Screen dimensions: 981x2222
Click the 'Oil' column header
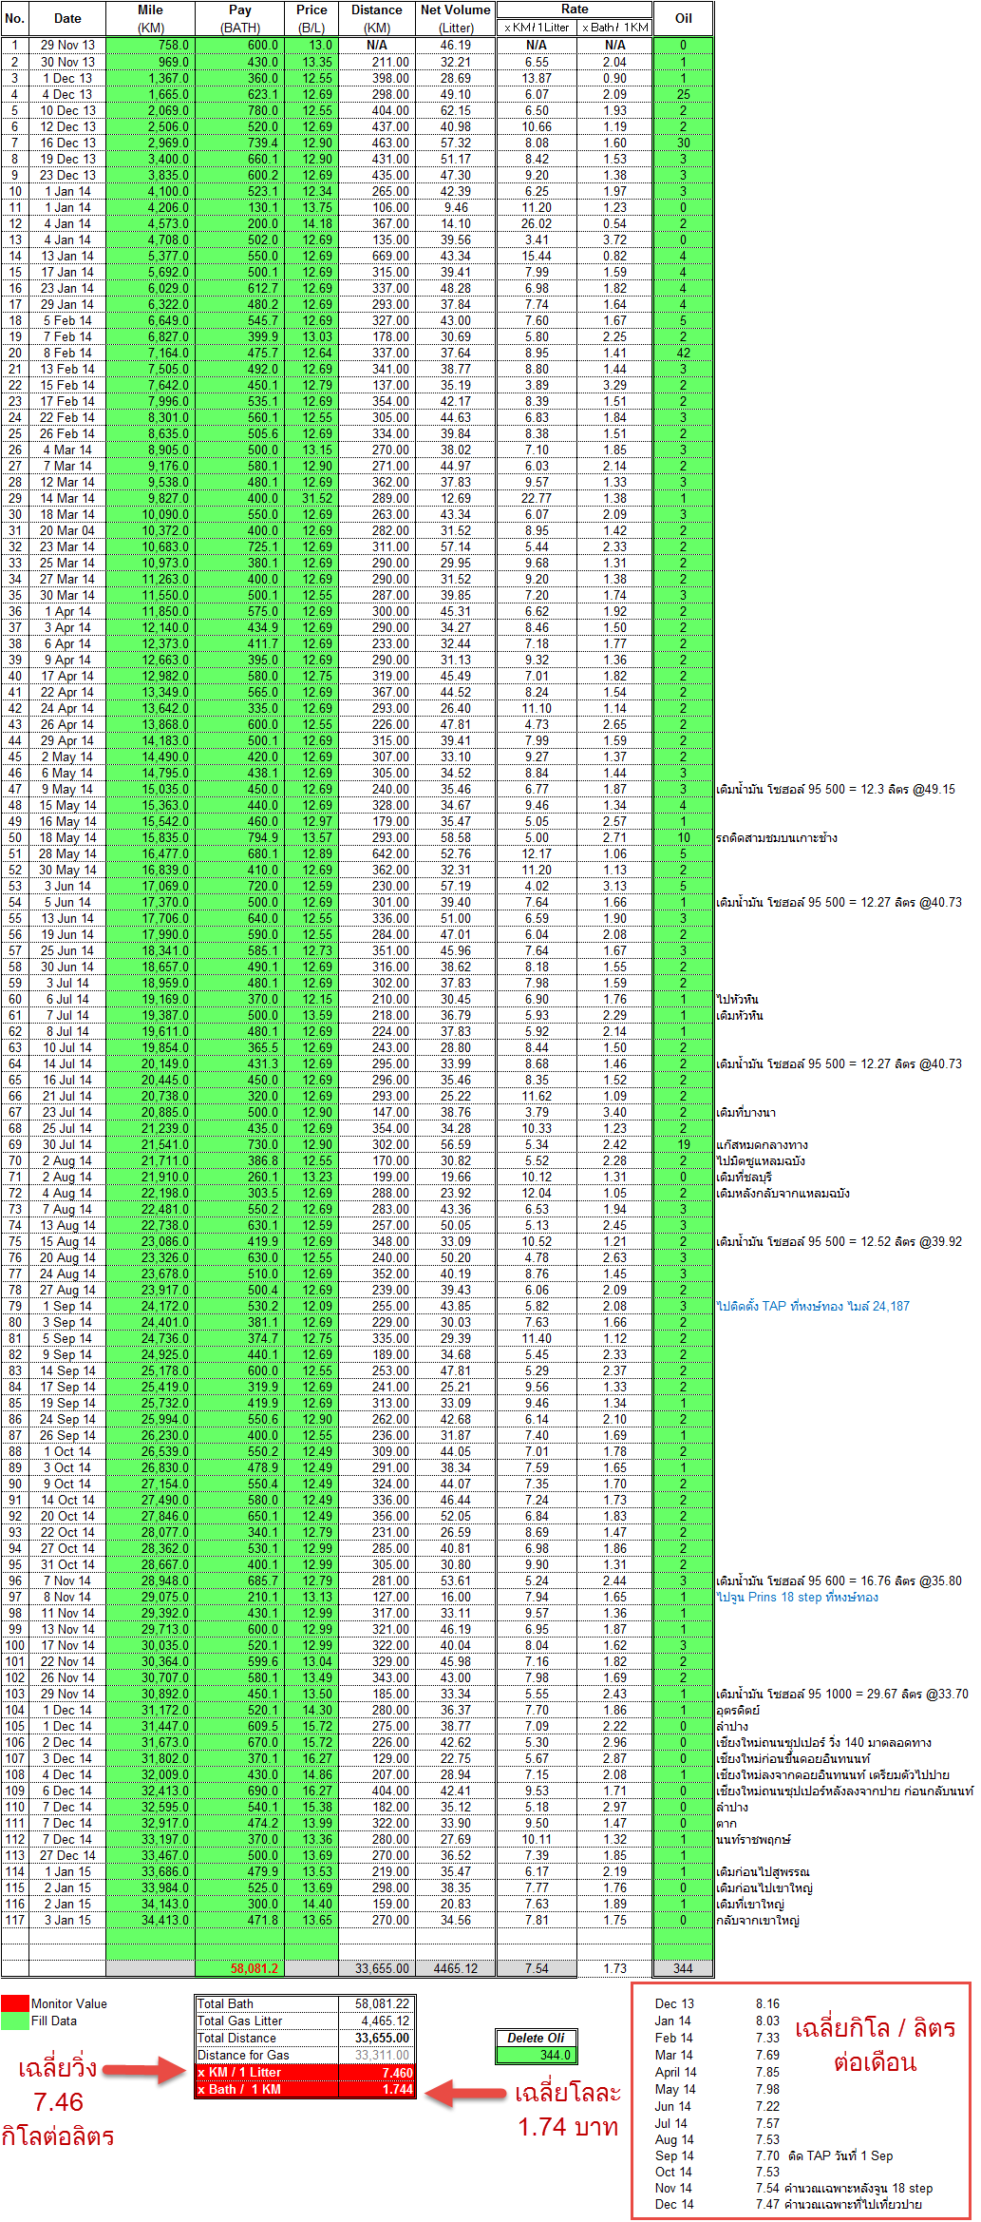pyautogui.click(x=683, y=18)
